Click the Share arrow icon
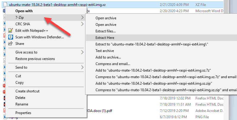The image size is (237, 120). pos(10,44)
